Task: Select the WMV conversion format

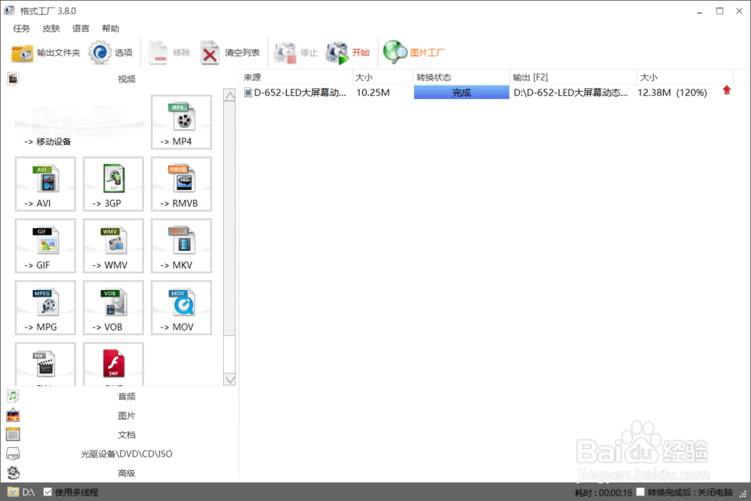Action: point(113,246)
